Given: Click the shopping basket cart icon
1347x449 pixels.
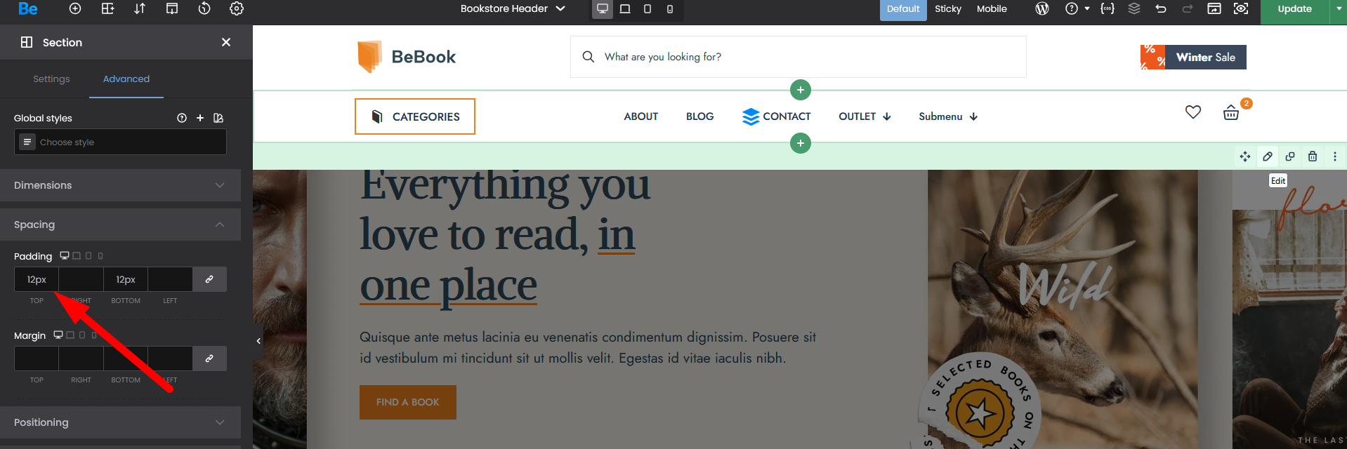Looking at the screenshot, I should pyautogui.click(x=1231, y=112).
